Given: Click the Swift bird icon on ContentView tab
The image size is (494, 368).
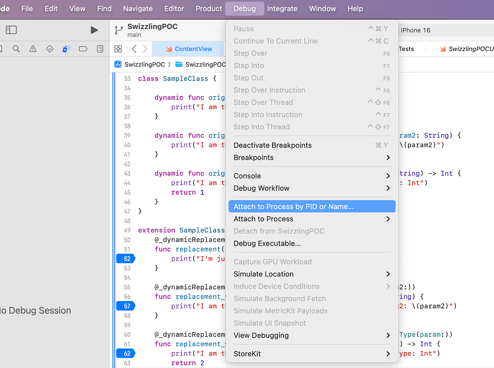Looking at the screenshot, I should [169, 48].
